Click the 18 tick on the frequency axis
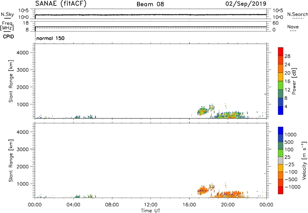 click(26, 23)
